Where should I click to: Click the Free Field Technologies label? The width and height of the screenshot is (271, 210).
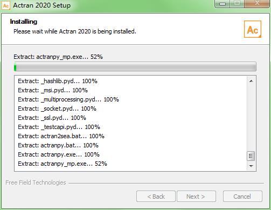(36, 182)
